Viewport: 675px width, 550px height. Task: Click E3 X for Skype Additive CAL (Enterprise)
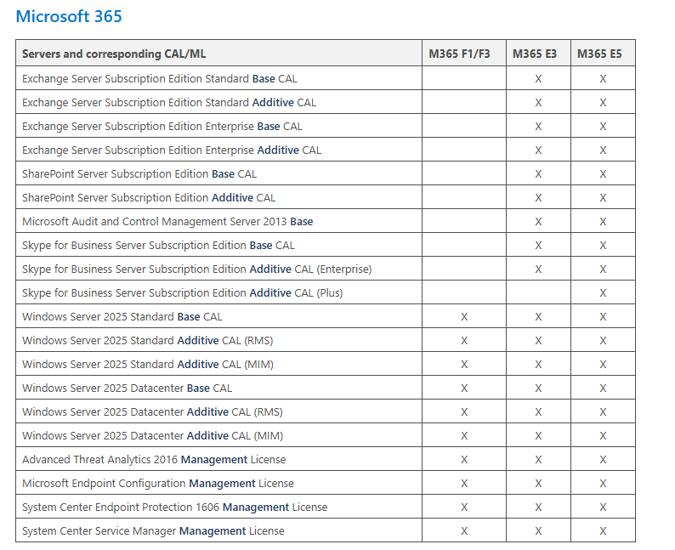coord(538,269)
